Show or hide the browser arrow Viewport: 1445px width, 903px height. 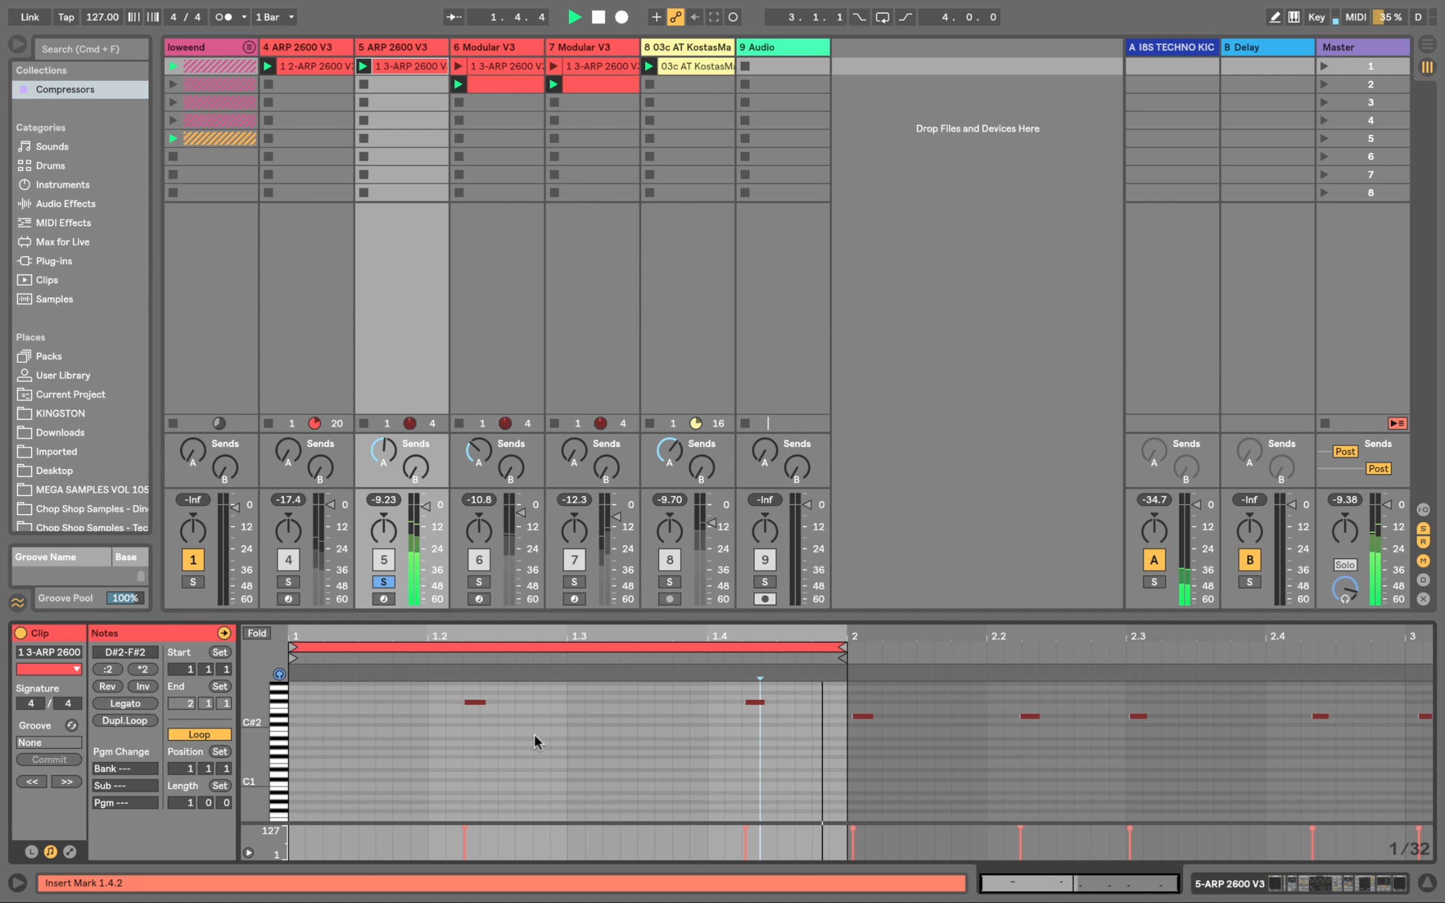[18, 44]
